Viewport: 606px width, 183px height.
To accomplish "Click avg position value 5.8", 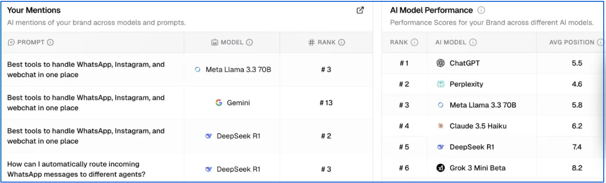I will (577, 105).
